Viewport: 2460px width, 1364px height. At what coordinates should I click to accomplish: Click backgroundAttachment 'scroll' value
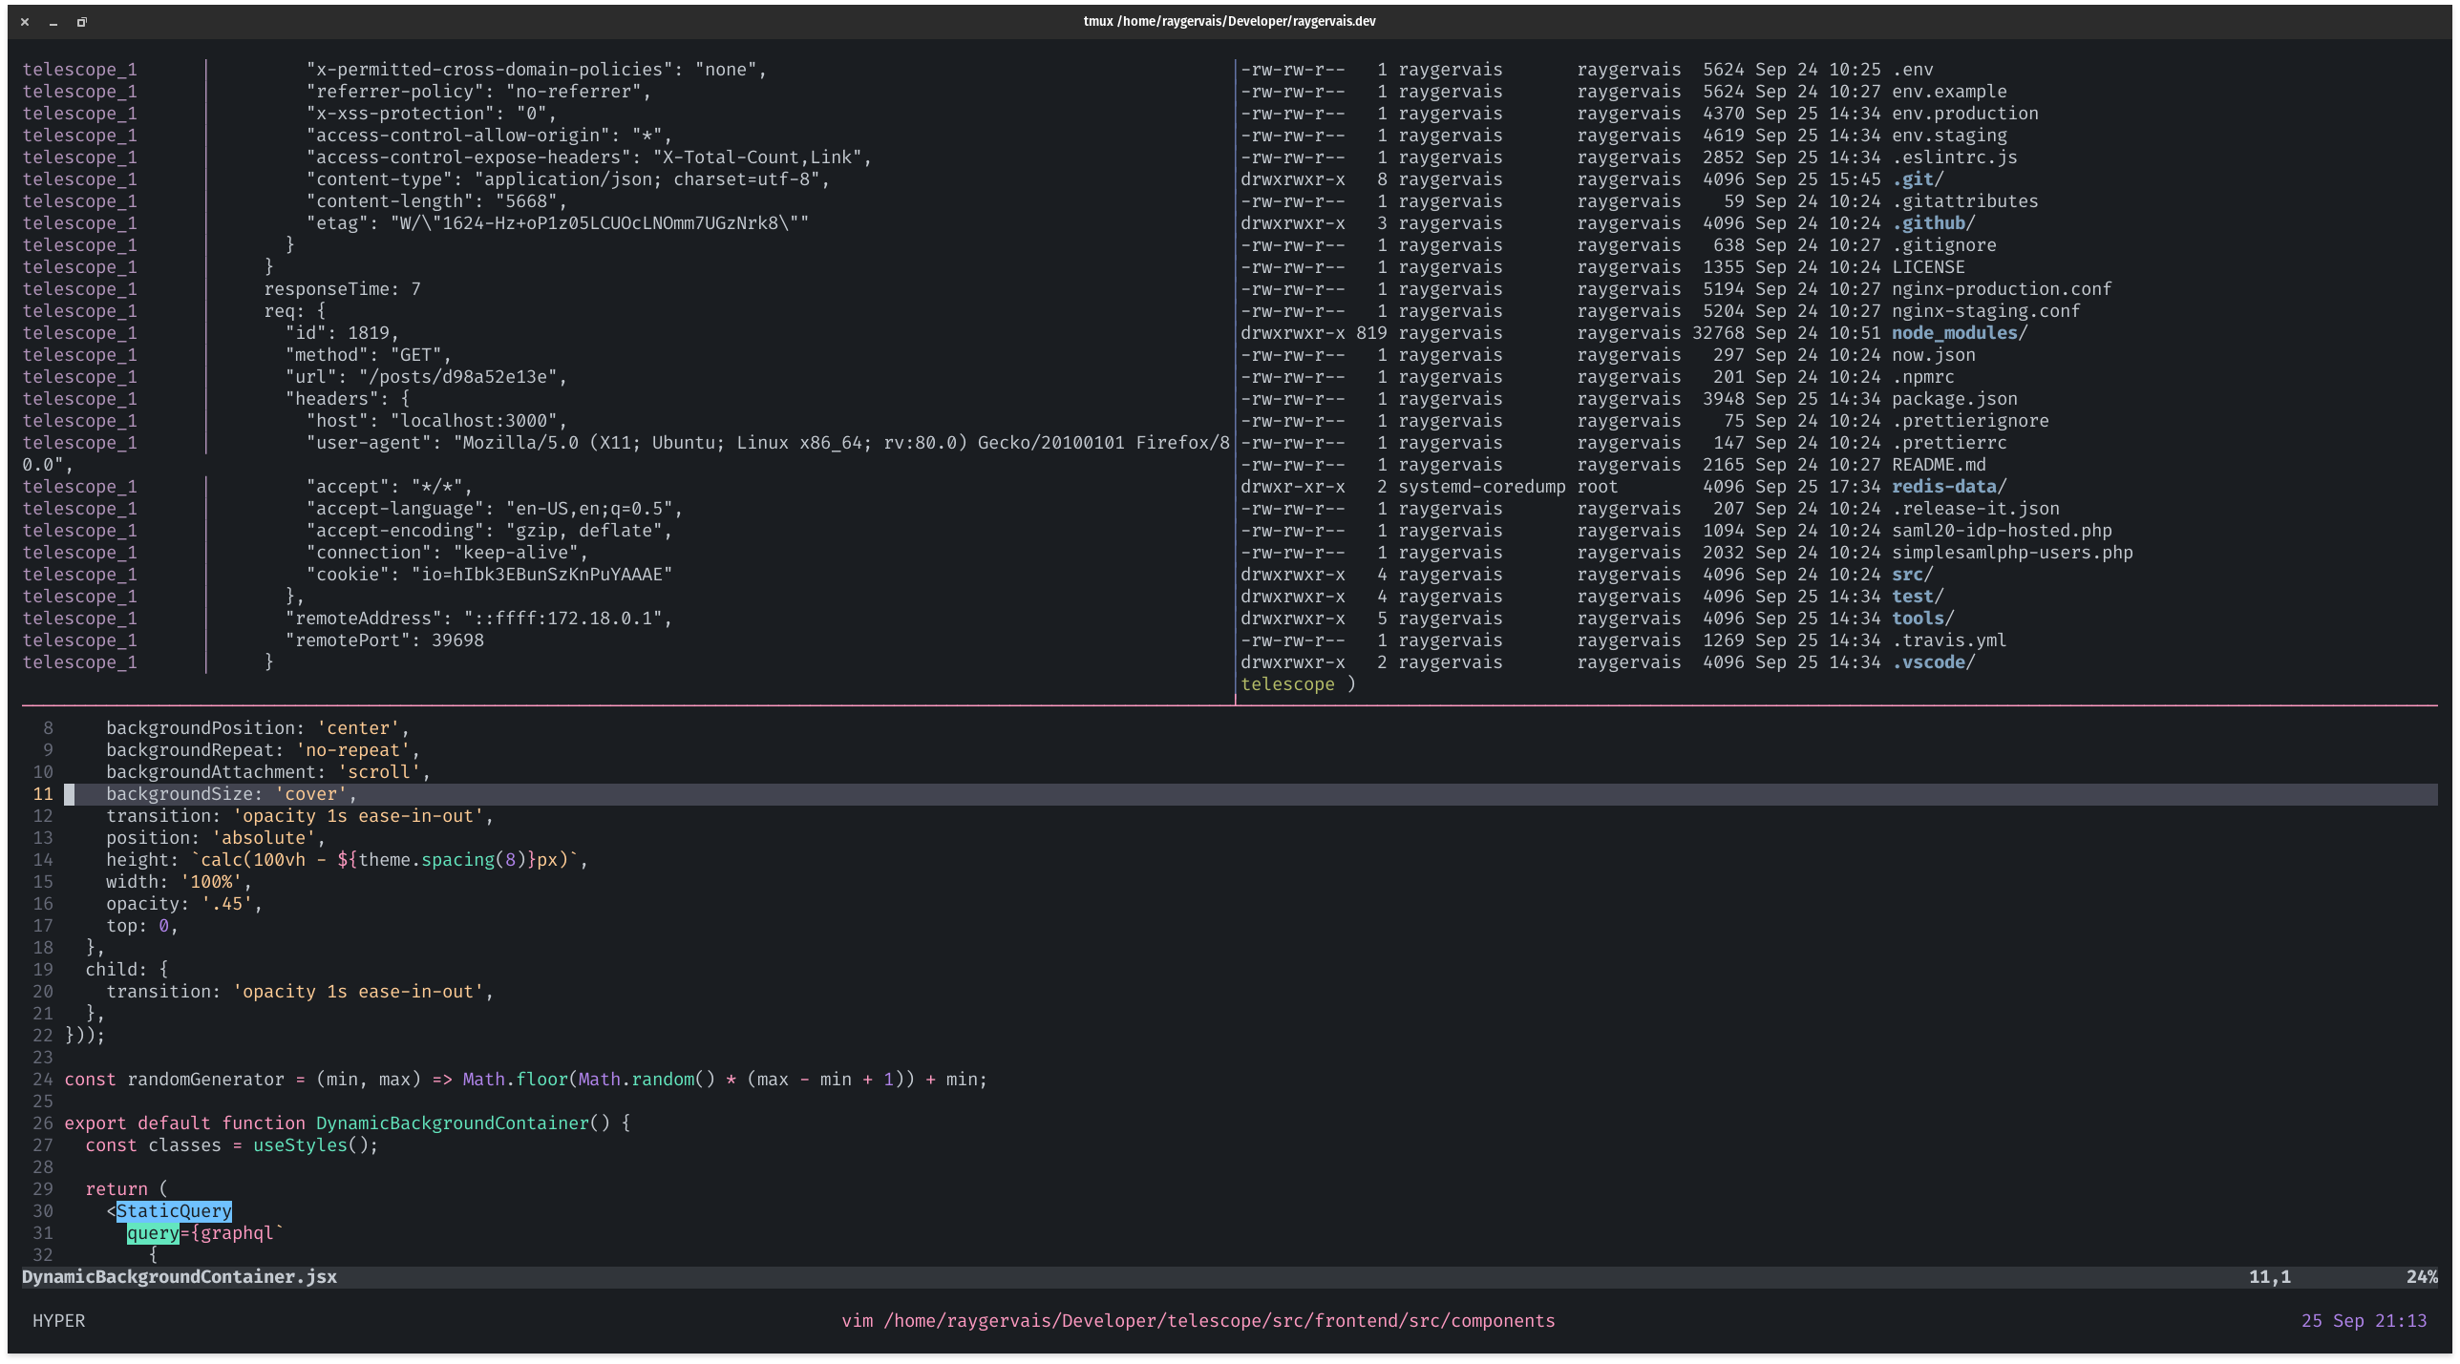point(379,772)
